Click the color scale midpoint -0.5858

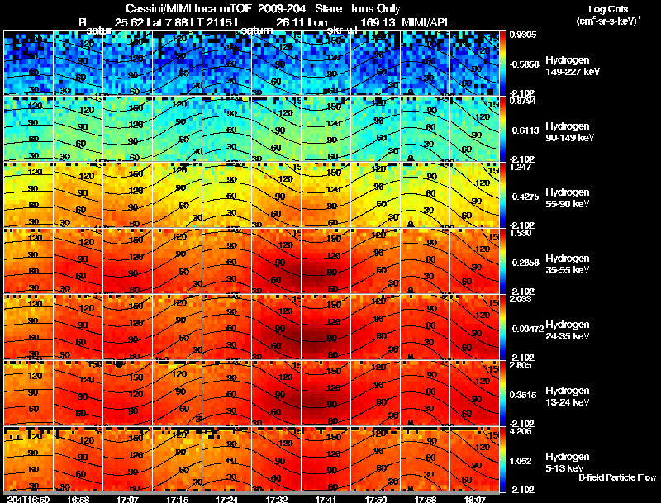tap(524, 64)
